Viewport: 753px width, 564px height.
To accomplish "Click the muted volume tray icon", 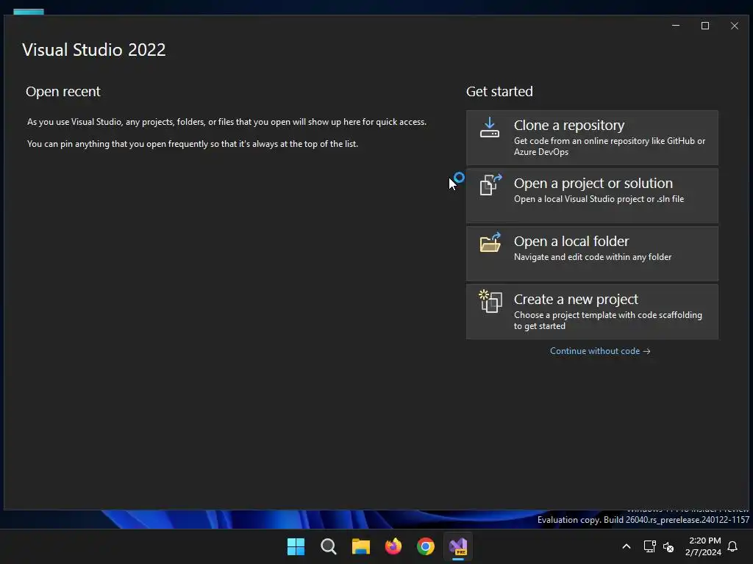I will 668,546.
